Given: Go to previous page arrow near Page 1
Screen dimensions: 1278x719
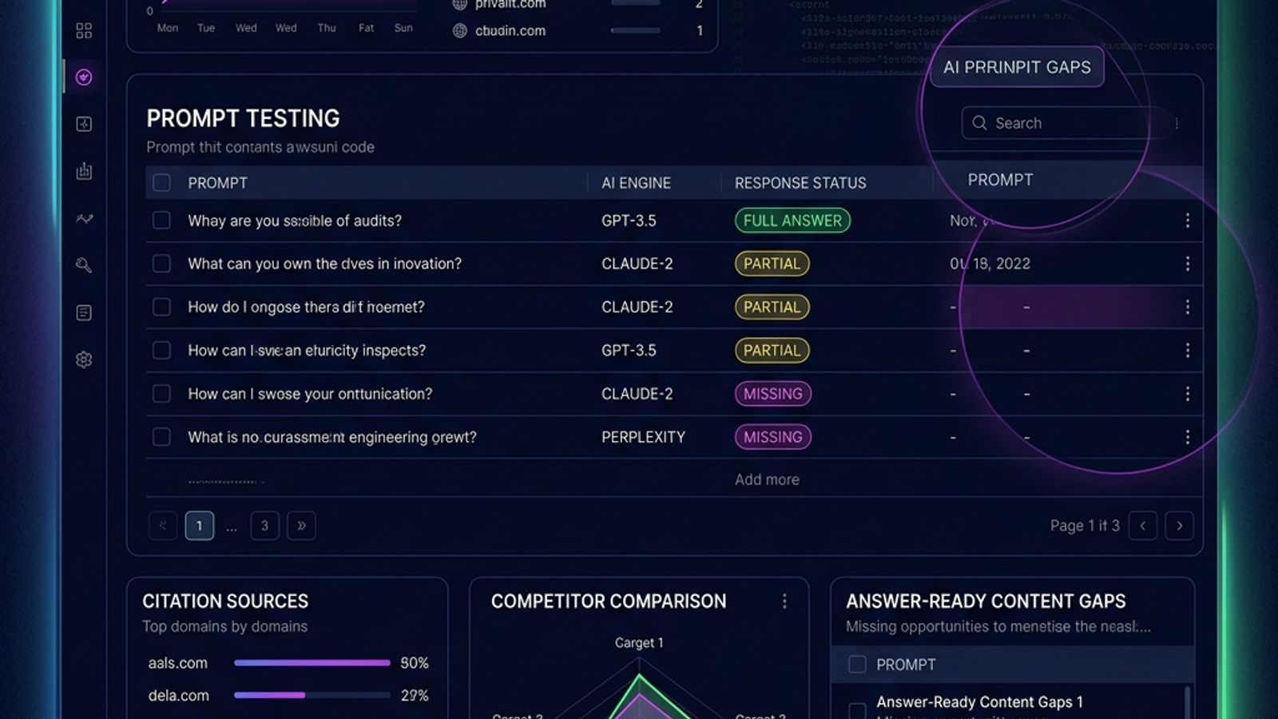Looking at the screenshot, I should (1143, 526).
